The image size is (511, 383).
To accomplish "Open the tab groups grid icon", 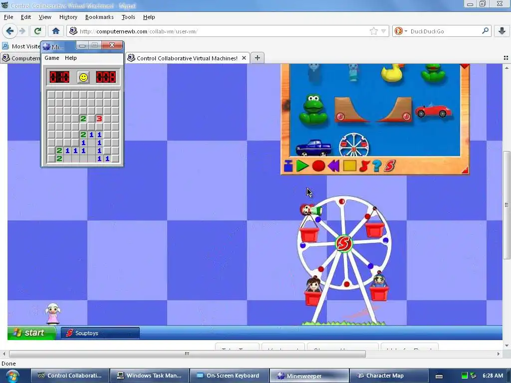I will click(x=506, y=58).
